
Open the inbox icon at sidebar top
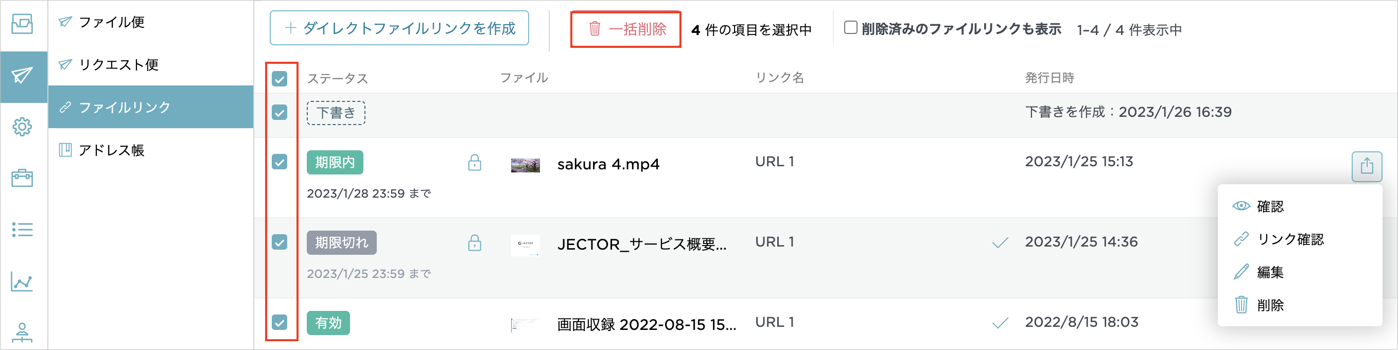[x=23, y=24]
